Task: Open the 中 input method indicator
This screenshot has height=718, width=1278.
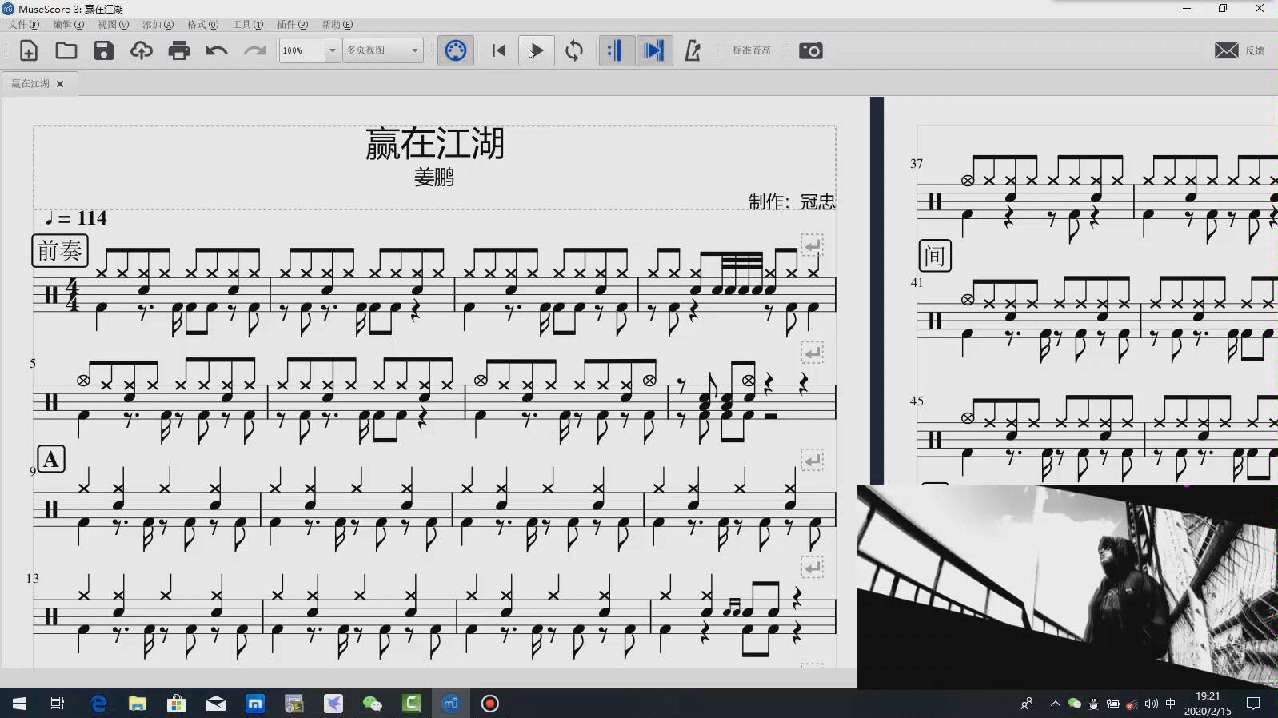Action: point(1171,704)
